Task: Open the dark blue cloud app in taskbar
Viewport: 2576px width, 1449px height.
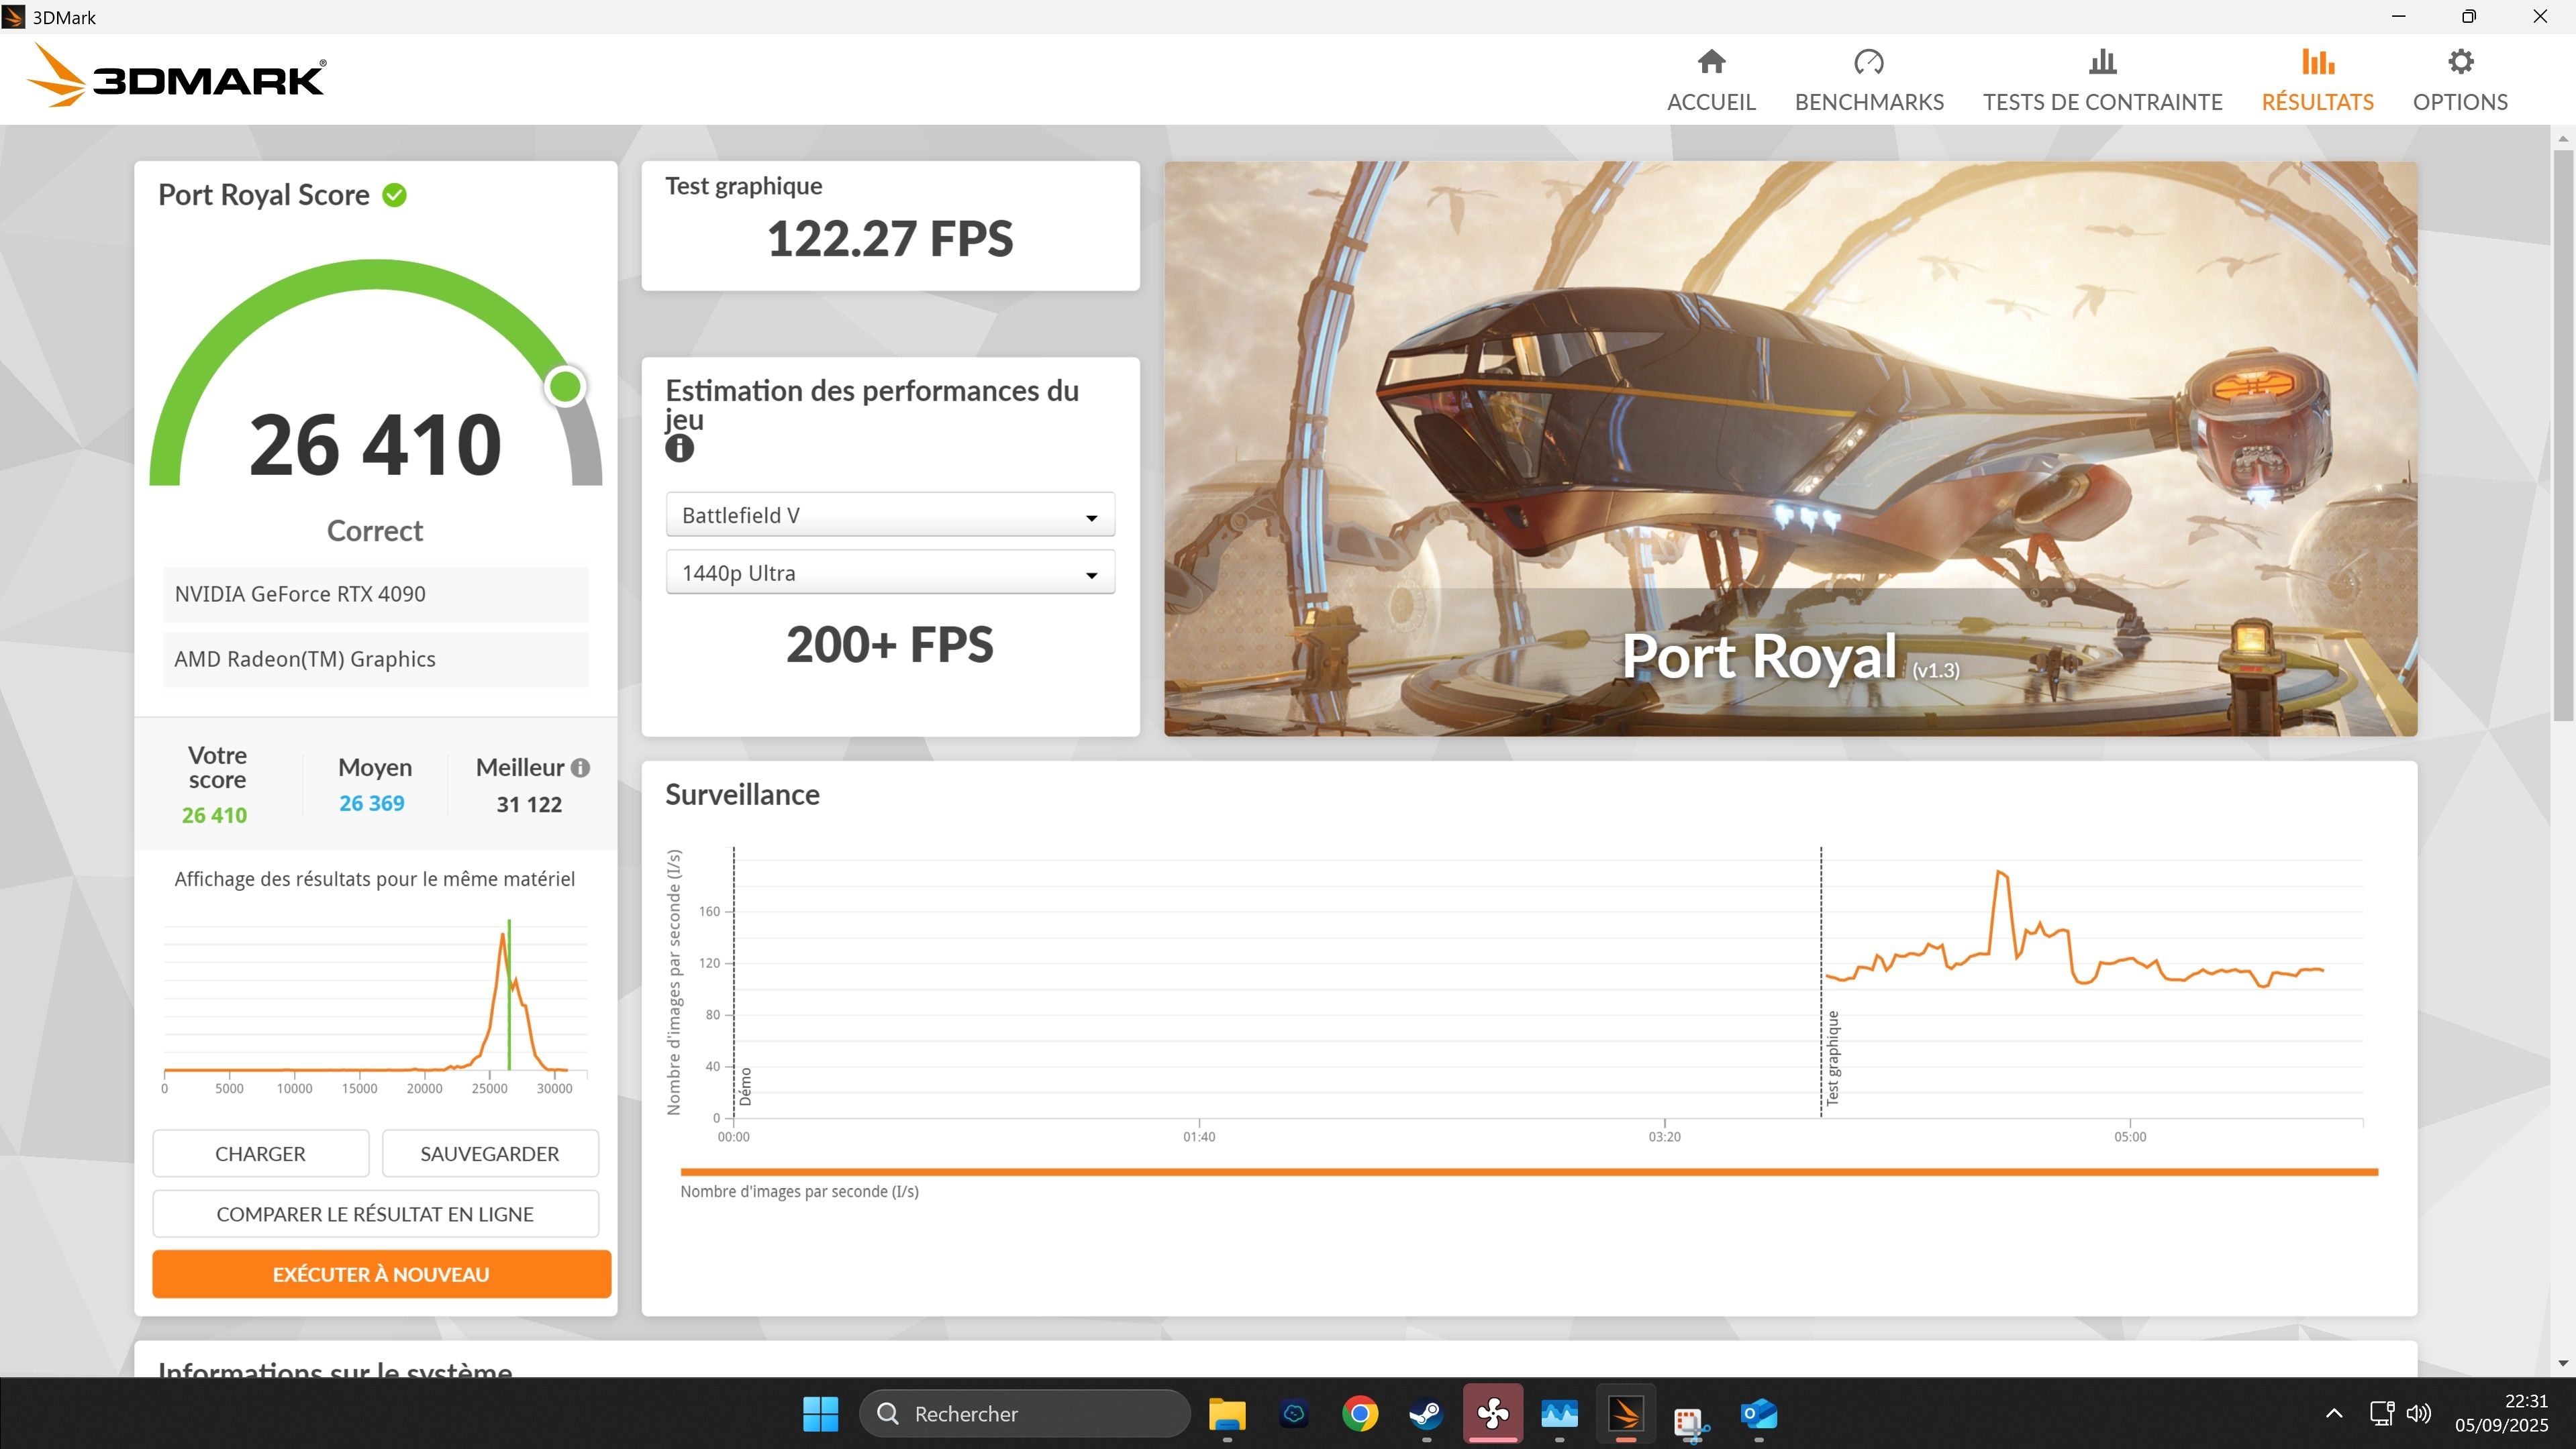Action: [1294, 1413]
